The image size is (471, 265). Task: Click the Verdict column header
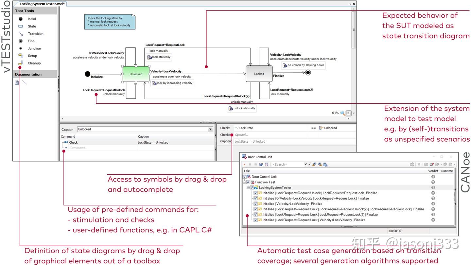tap(433, 171)
